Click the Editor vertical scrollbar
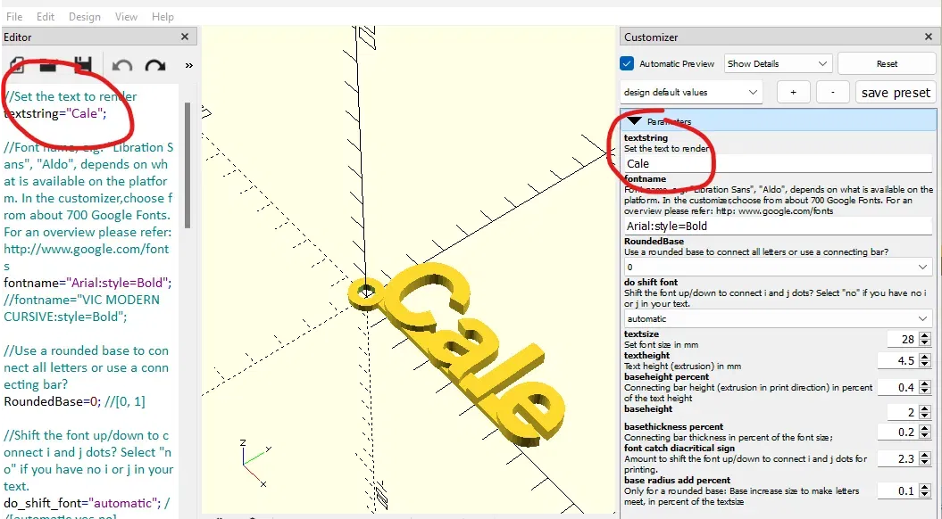This screenshot has height=519, width=942. click(x=188, y=166)
